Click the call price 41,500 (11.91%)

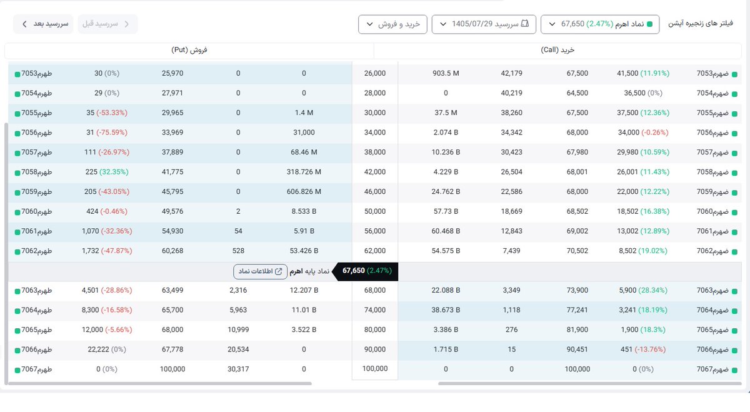tap(643, 74)
